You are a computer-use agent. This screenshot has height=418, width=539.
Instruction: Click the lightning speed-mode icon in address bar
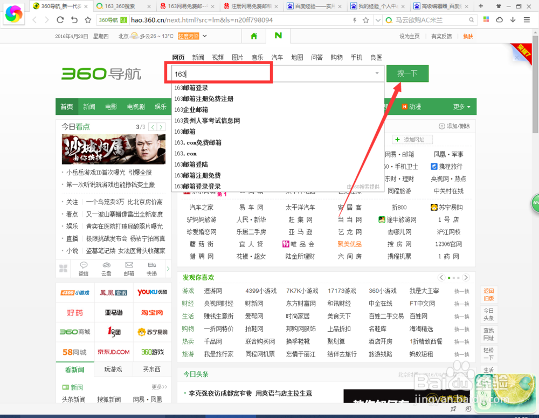(x=355, y=20)
